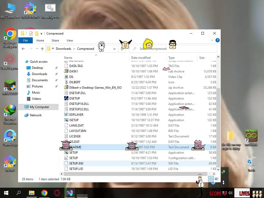Select Documents in navigation pane
264x198 pixels.
40,80
